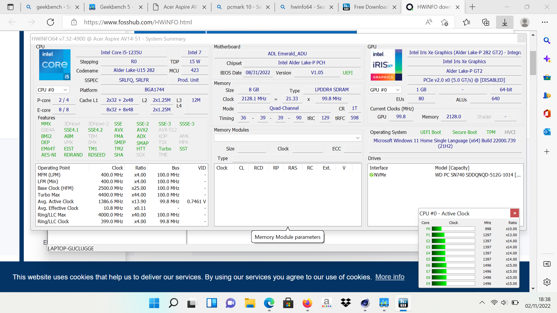Expand the CPU #0 selector dropdown

tap(53, 90)
